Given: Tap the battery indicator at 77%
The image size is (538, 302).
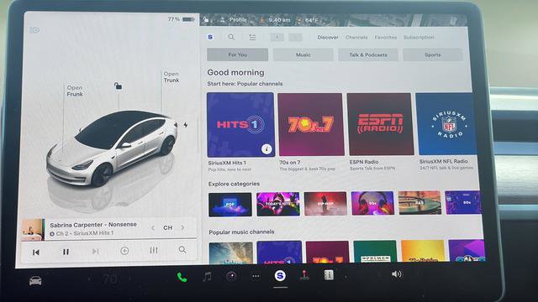Looking at the screenshot, I should 182,19.
